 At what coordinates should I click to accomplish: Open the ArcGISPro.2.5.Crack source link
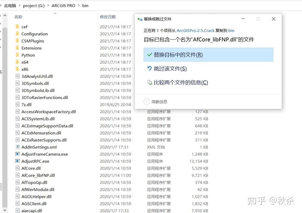click(195, 30)
